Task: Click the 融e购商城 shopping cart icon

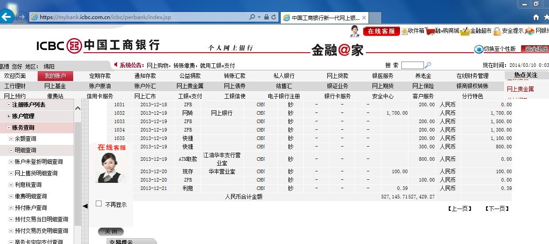Action: [430, 31]
